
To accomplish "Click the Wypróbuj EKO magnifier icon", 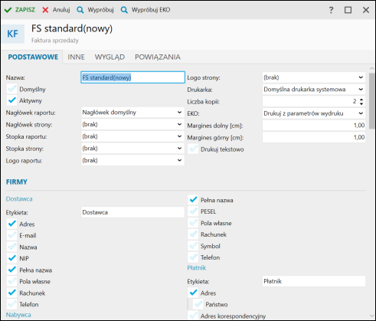I will (x=124, y=10).
